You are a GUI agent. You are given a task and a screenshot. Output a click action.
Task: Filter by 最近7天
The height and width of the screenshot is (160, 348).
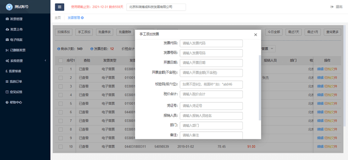(294, 32)
